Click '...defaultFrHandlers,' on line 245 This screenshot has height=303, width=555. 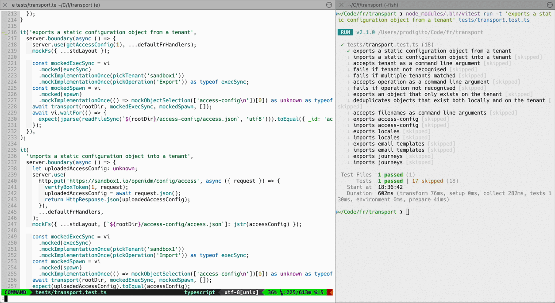pos(71,212)
